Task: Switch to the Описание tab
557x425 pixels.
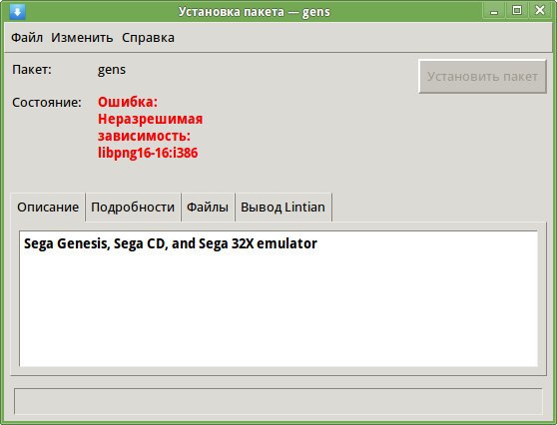Action: click(48, 207)
